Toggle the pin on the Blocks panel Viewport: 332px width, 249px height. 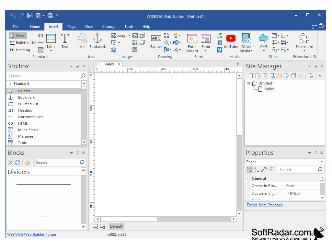(x=77, y=153)
